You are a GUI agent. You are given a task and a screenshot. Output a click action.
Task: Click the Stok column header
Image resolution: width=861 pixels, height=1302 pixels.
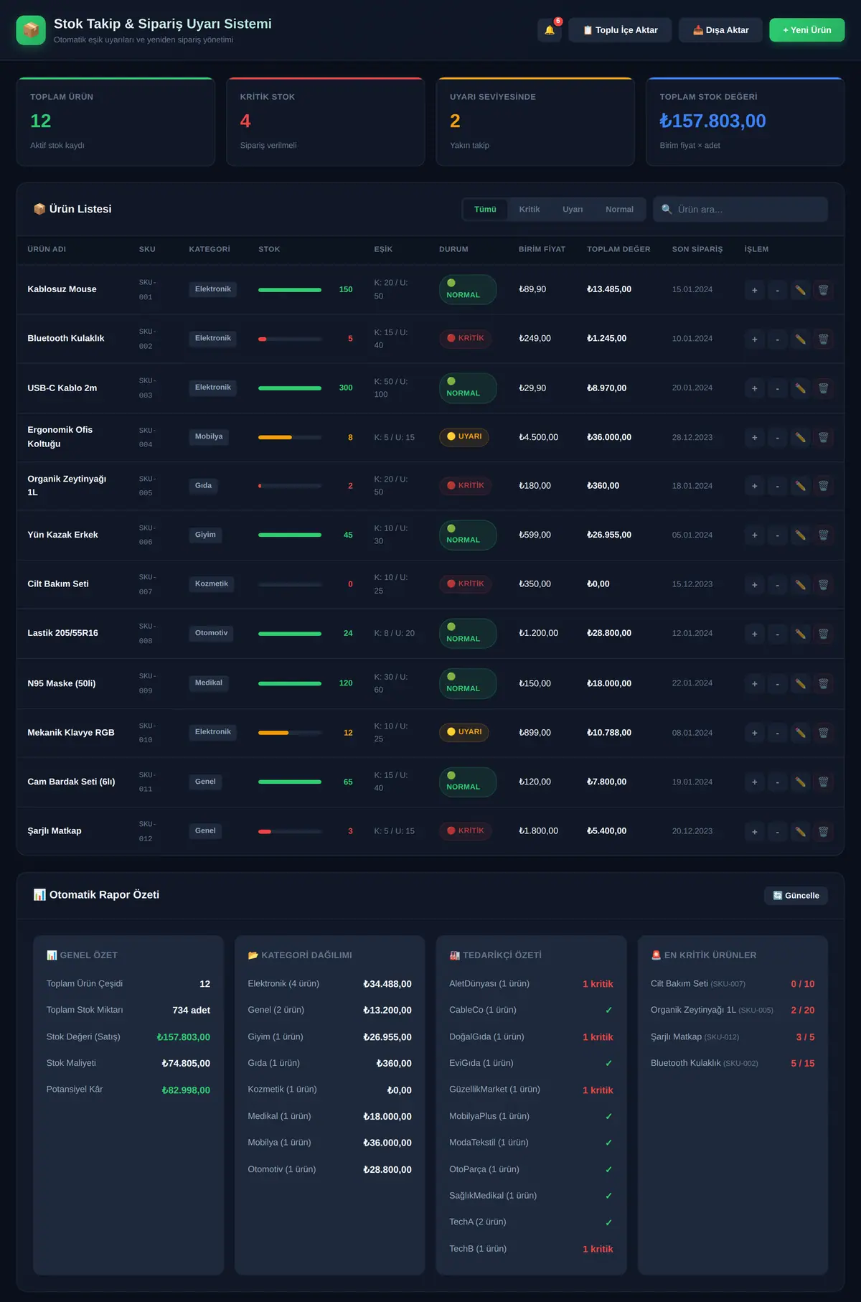(x=269, y=249)
